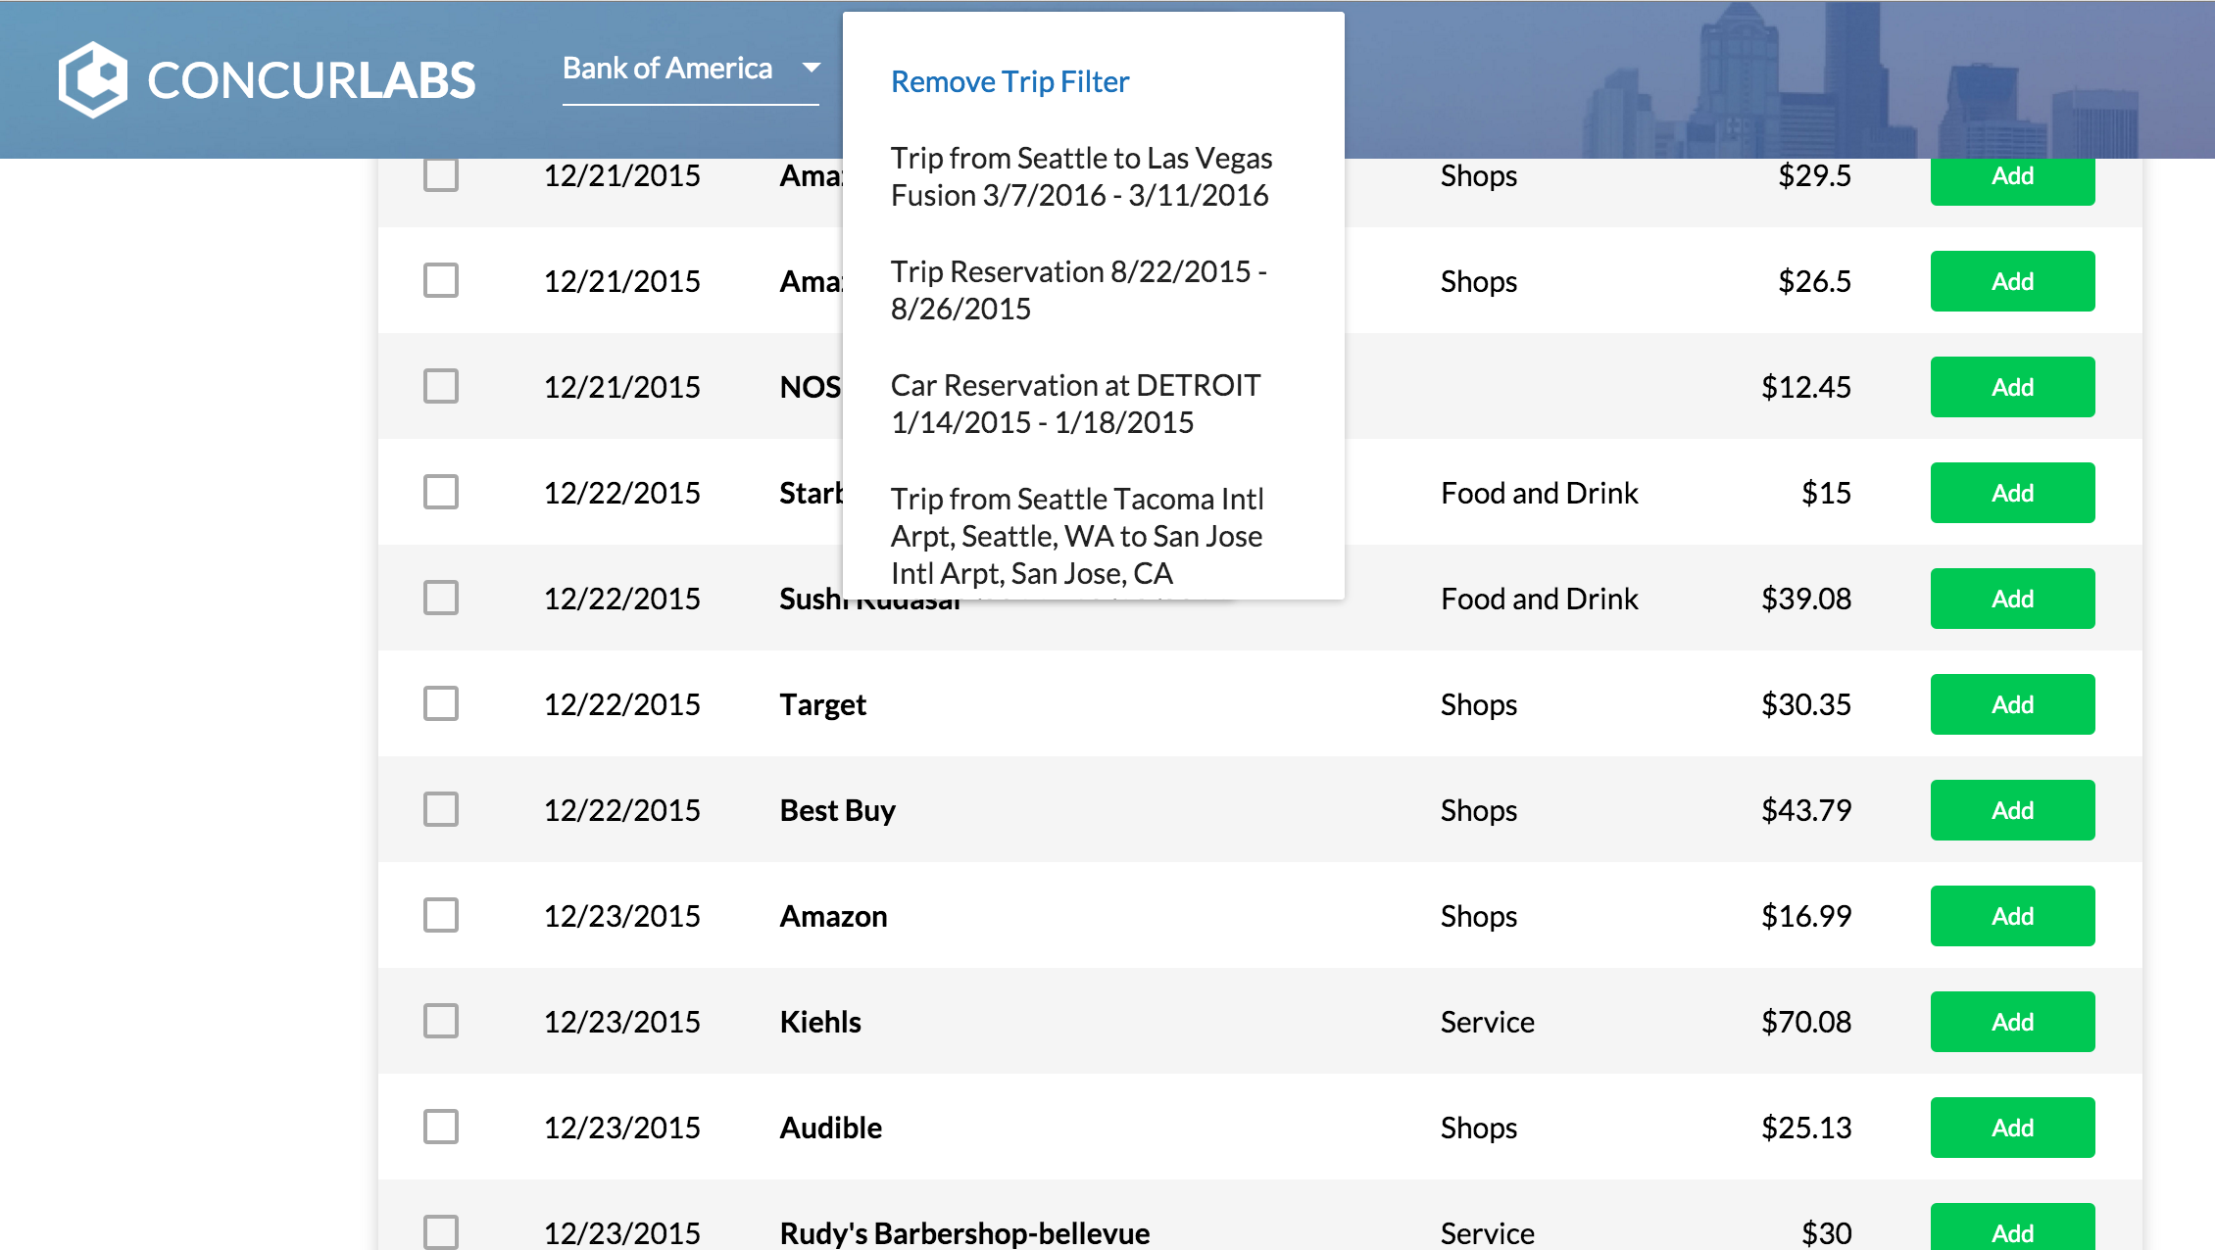Add the Best Buy $43.79 transaction
This screenshot has width=2215, height=1250.
tap(2013, 810)
